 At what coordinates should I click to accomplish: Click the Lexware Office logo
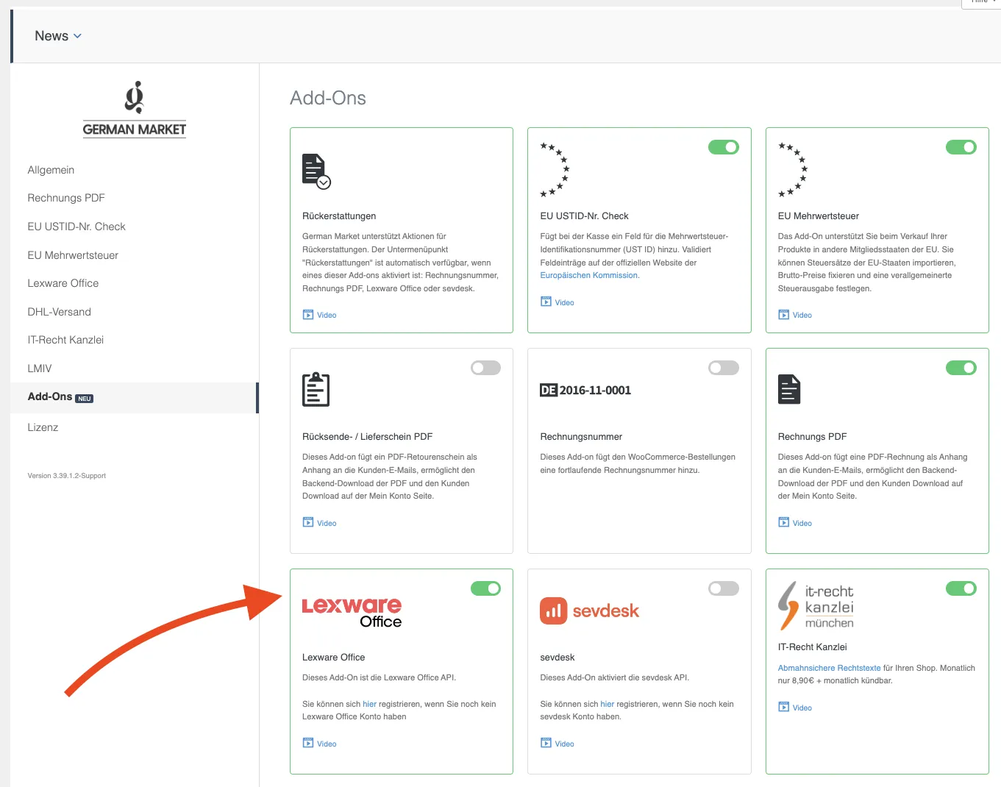coord(352,612)
